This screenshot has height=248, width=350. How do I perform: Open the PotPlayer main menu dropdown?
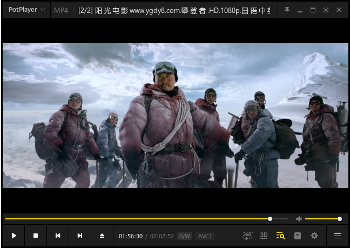27,10
